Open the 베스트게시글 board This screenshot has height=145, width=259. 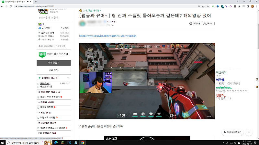tap(46, 87)
